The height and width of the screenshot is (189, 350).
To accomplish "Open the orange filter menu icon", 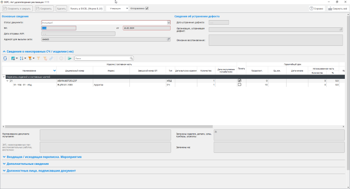I will pyautogui.click(x=31, y=58).
